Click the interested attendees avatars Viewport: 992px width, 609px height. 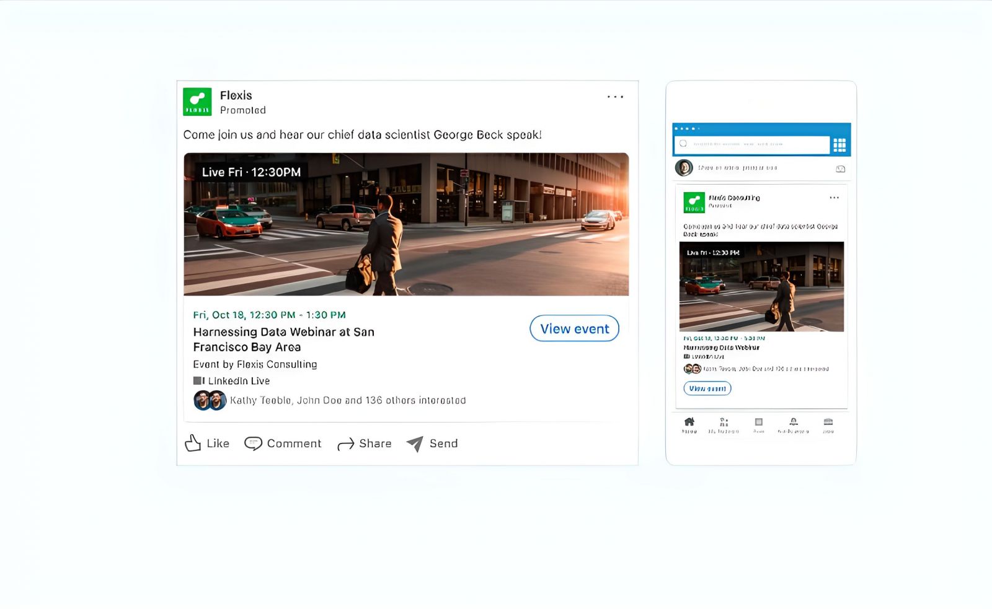coord(210,400)
